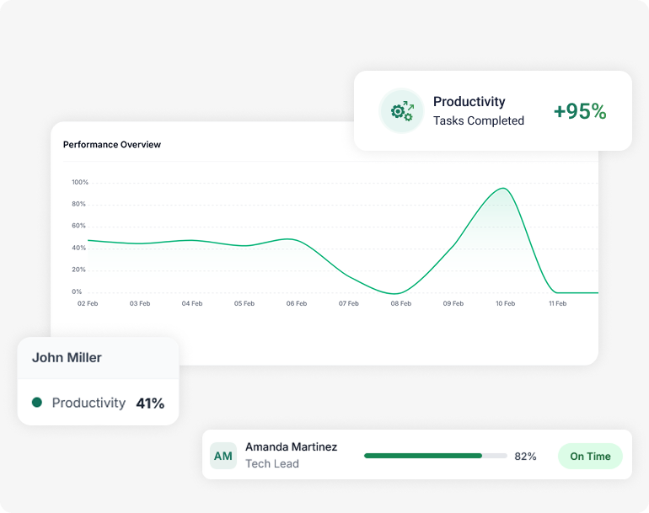The image size is (649, 513).
Task: Select the Performance Overview title
Action: point(112,145)
